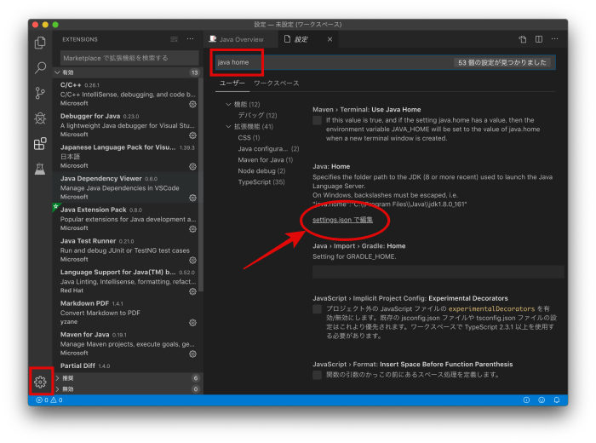Open the Test beaker view icon
This screenshot has height=443, width=596.
tap(40, 169)
